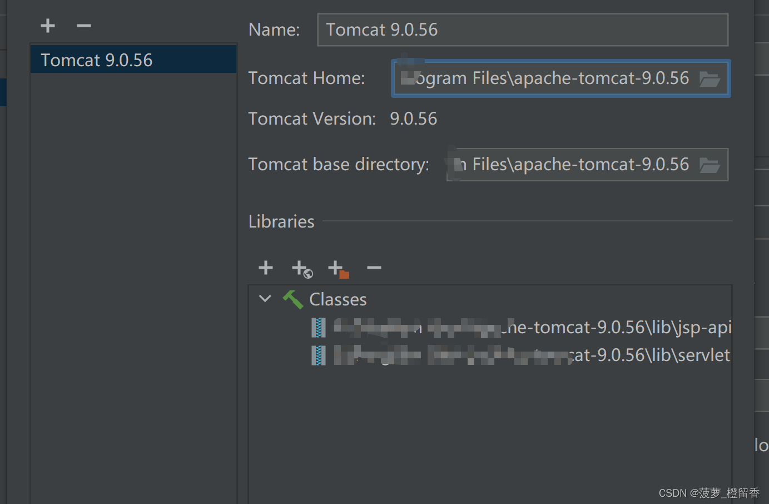
Task: Edit the Name input field
Action: [x=523, y=29]
